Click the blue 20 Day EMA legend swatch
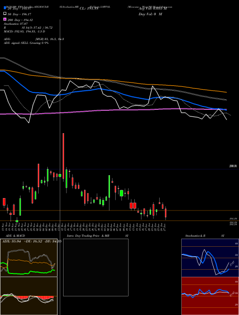The width and height of the screenshot is (239, 315). coord(5,8)
